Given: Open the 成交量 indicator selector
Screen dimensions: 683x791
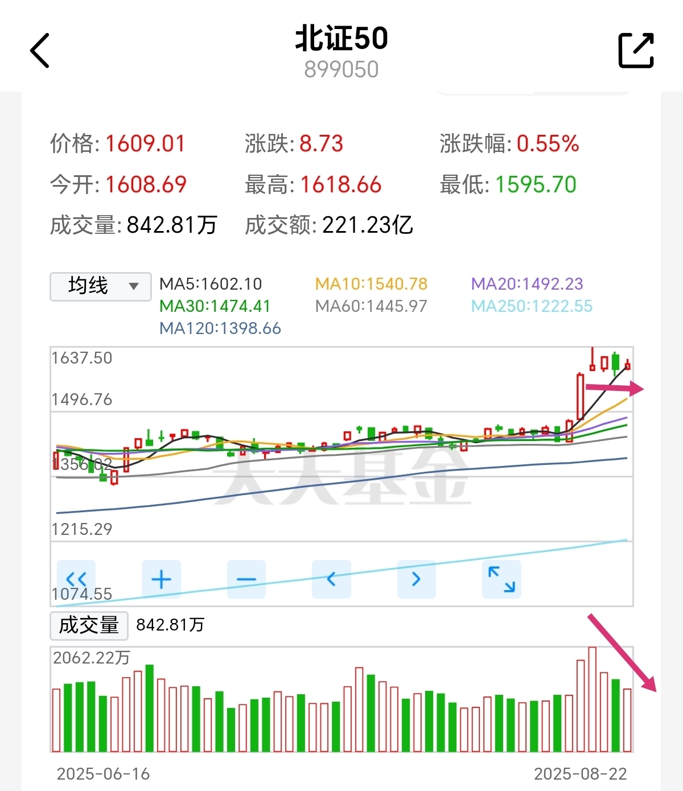Looking at the screenshot, I should point(89,625).
